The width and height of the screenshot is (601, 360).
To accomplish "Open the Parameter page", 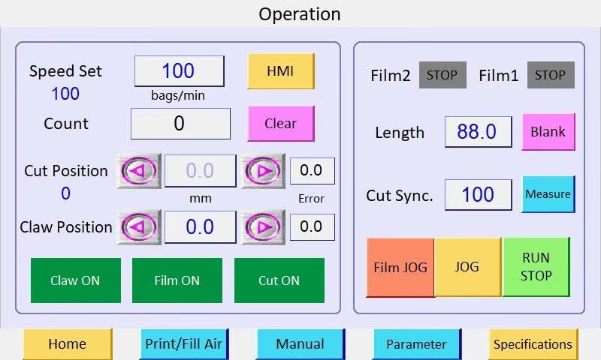I will [416, 344].
